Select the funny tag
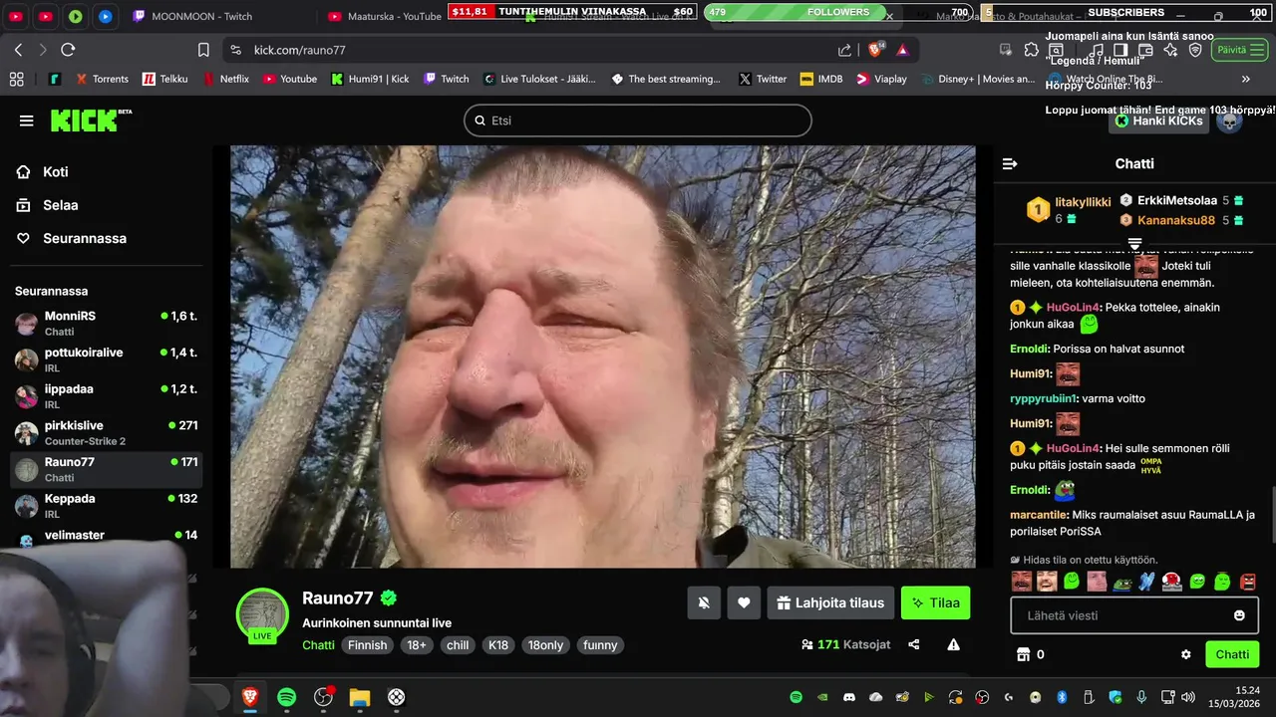1276x717 pixels. pyautogui.click(x=600, y=645)
